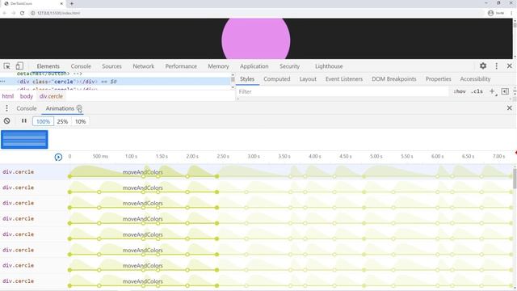
Task: Clear all animations icon
Action: coord(7,121)
